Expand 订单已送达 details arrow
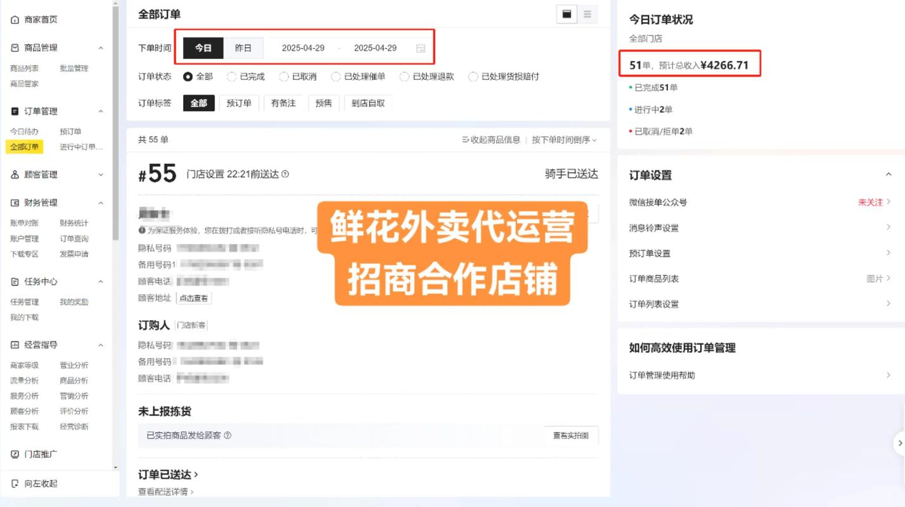Image resolution: width=905 pixels, height=507 pixels. pyautogui.click(x=196, y=474)
